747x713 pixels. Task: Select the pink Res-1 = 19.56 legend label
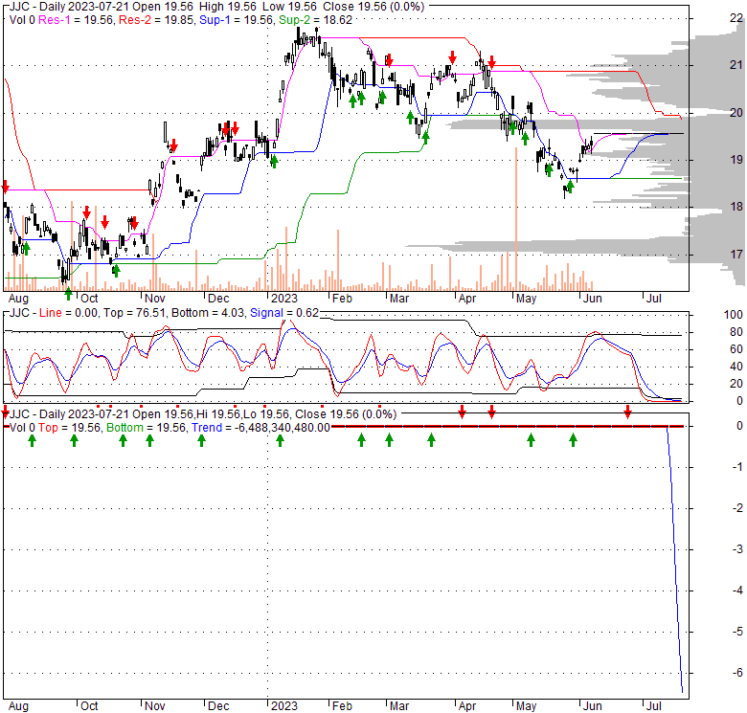[77, 20]
